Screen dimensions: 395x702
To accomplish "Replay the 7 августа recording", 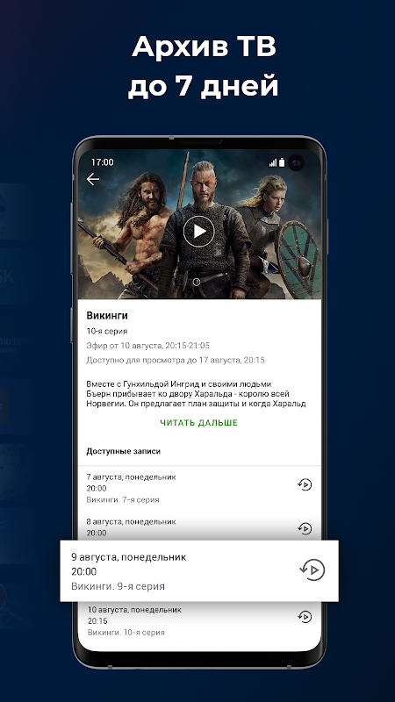I will (305, 484).
